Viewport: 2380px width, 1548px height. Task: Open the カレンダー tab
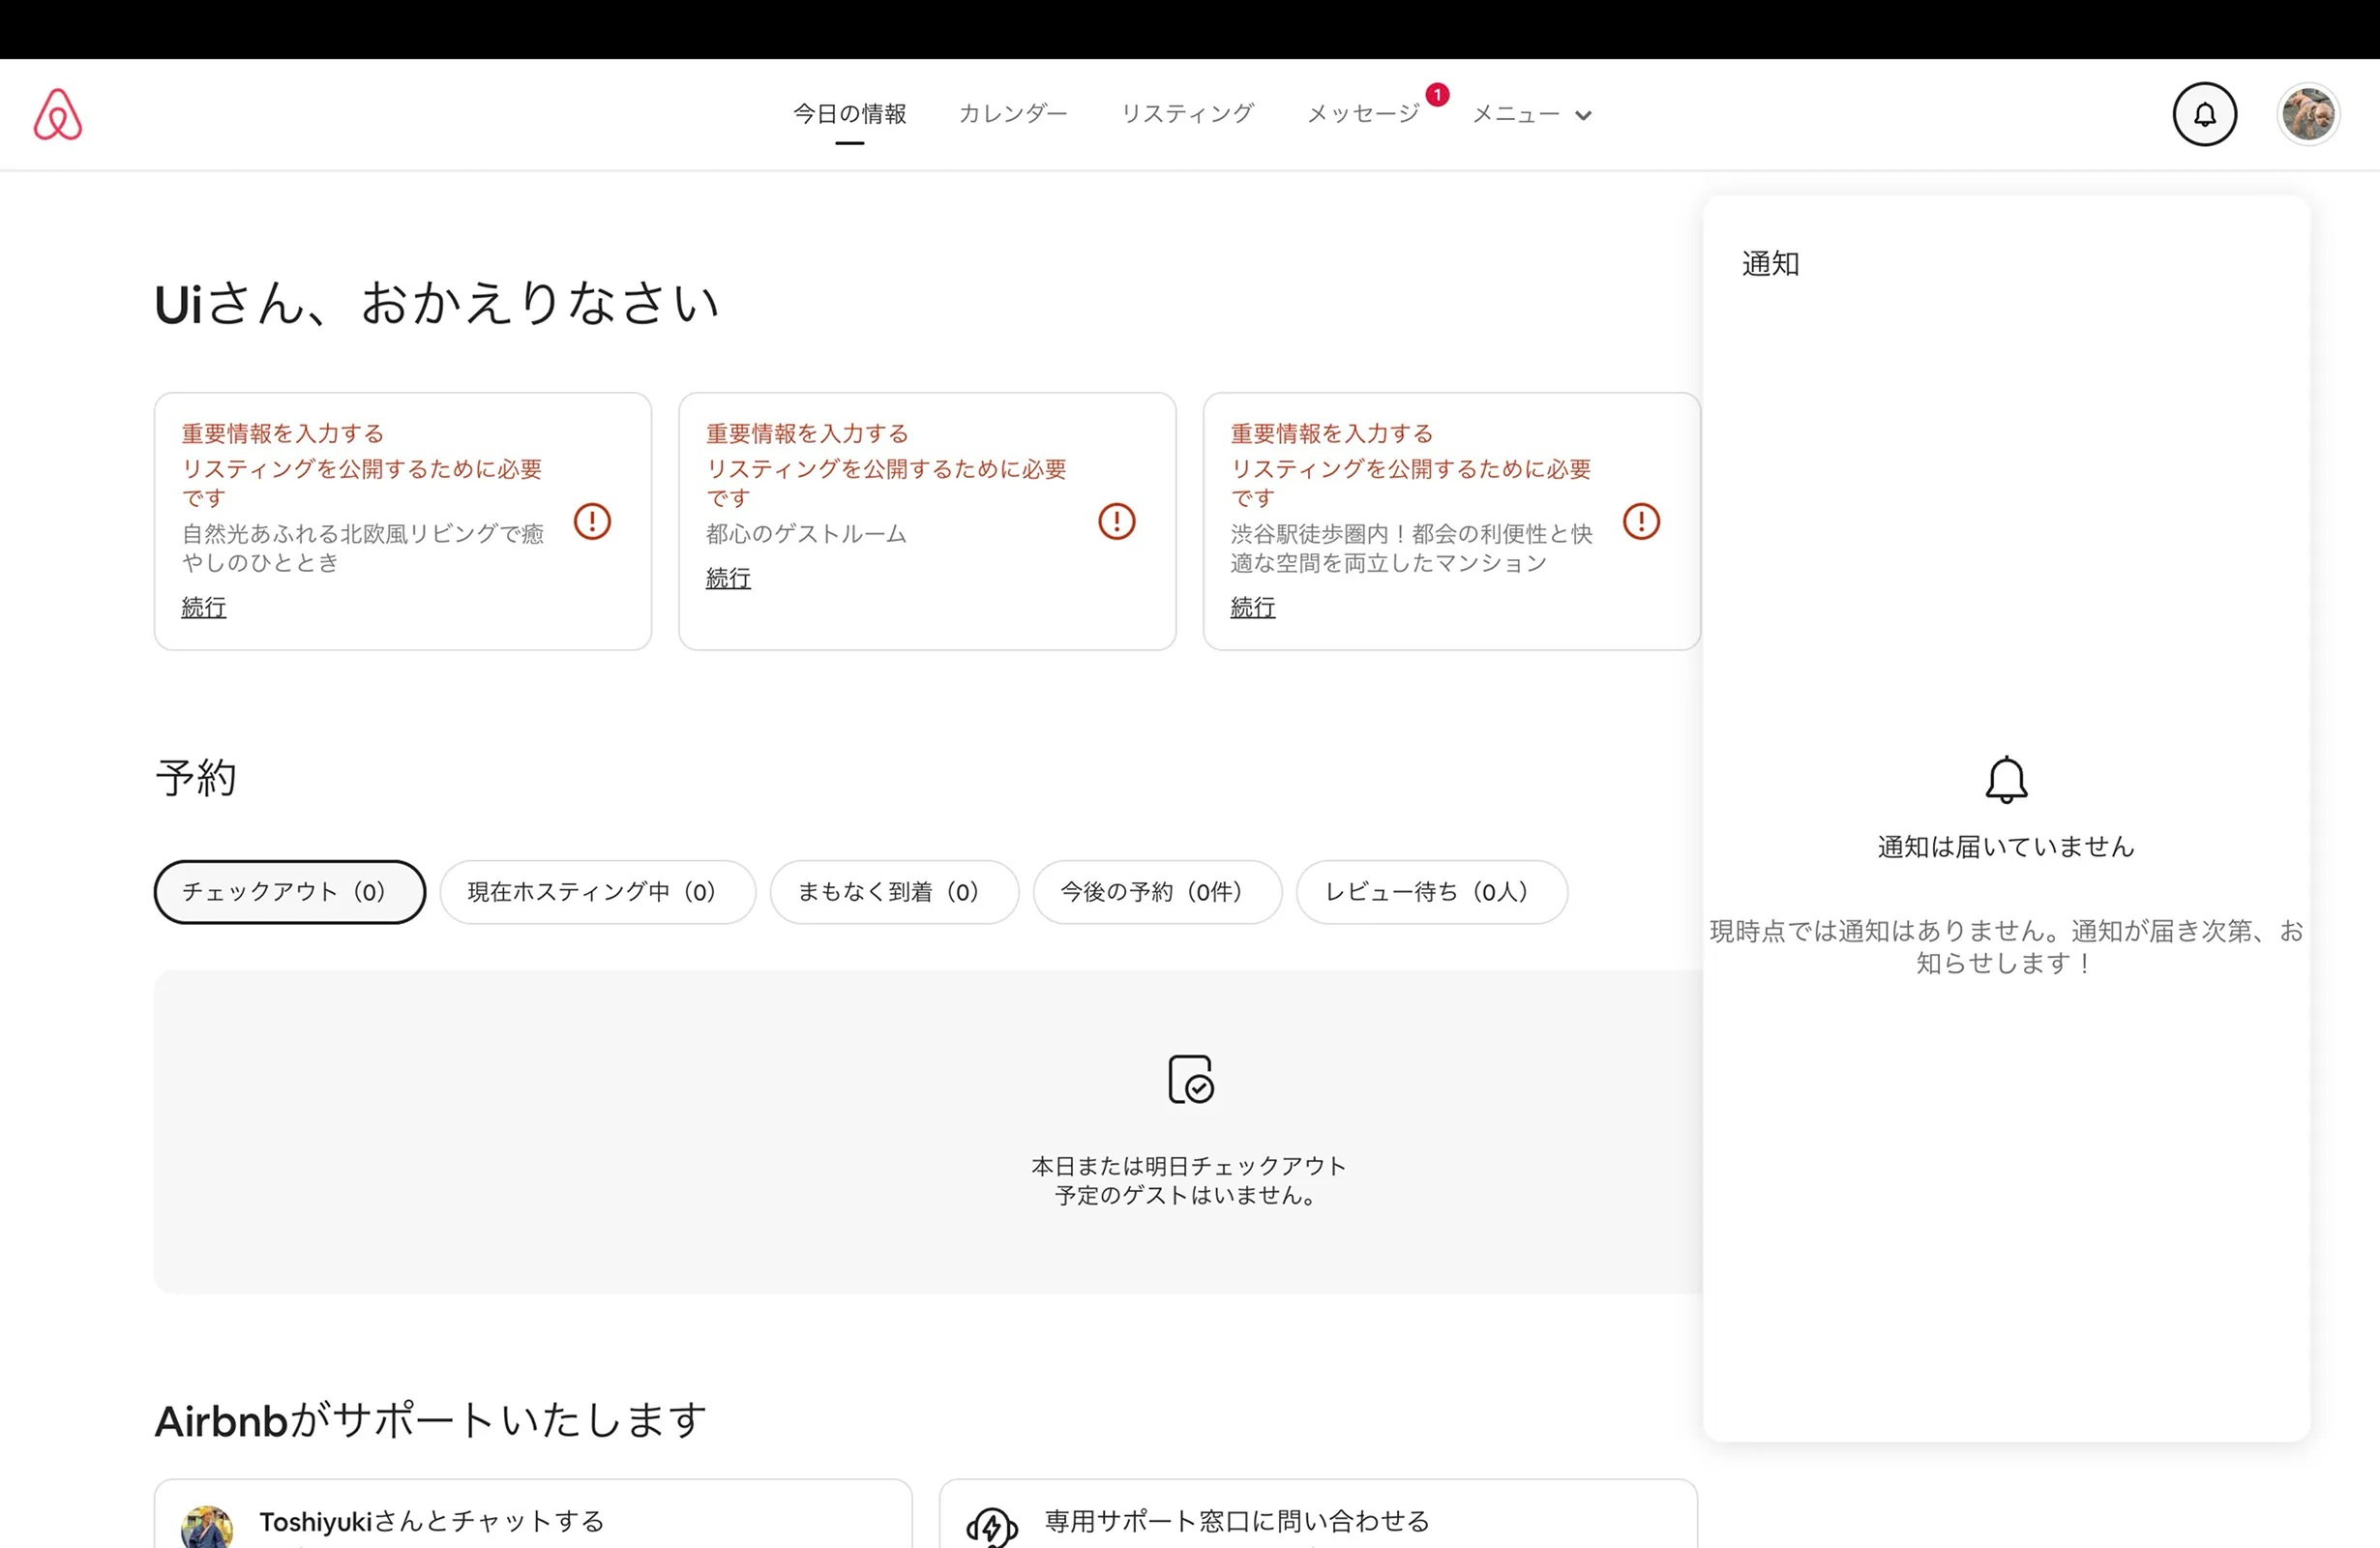(x=1013, y=113)
